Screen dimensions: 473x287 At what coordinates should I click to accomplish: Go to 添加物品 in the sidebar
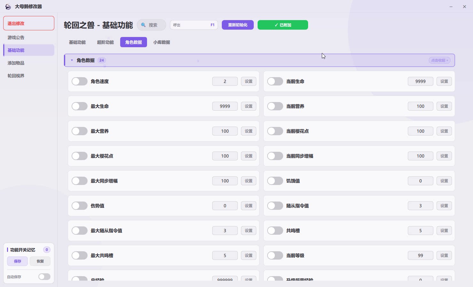(x=29, y=63)
